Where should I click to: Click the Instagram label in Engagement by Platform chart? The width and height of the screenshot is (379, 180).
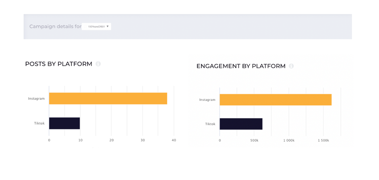point(207,100)
